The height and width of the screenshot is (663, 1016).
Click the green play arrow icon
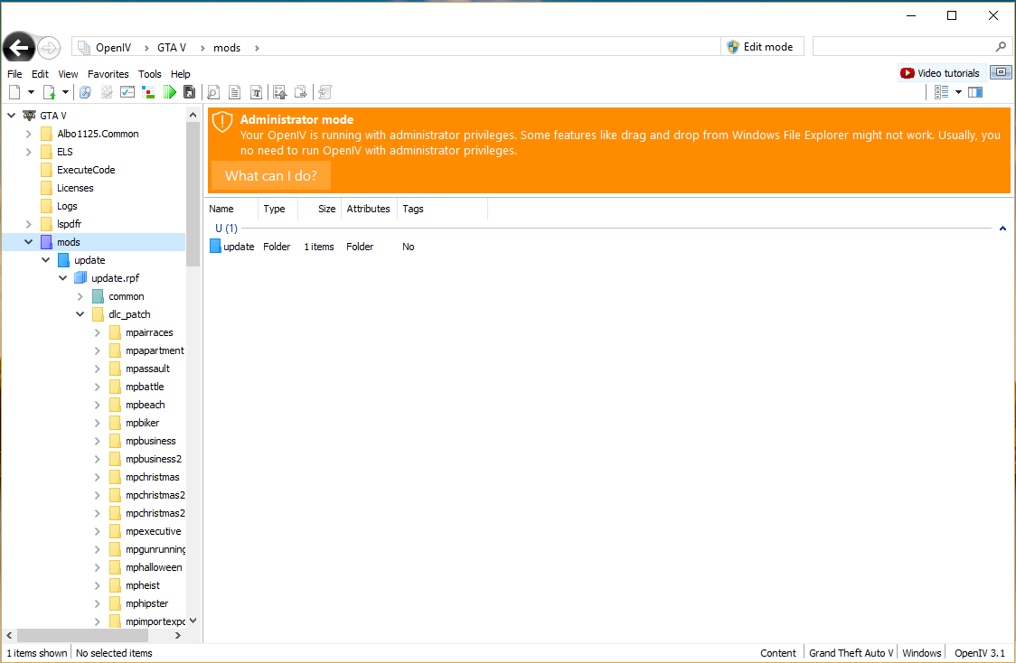[x=169, y=93]
